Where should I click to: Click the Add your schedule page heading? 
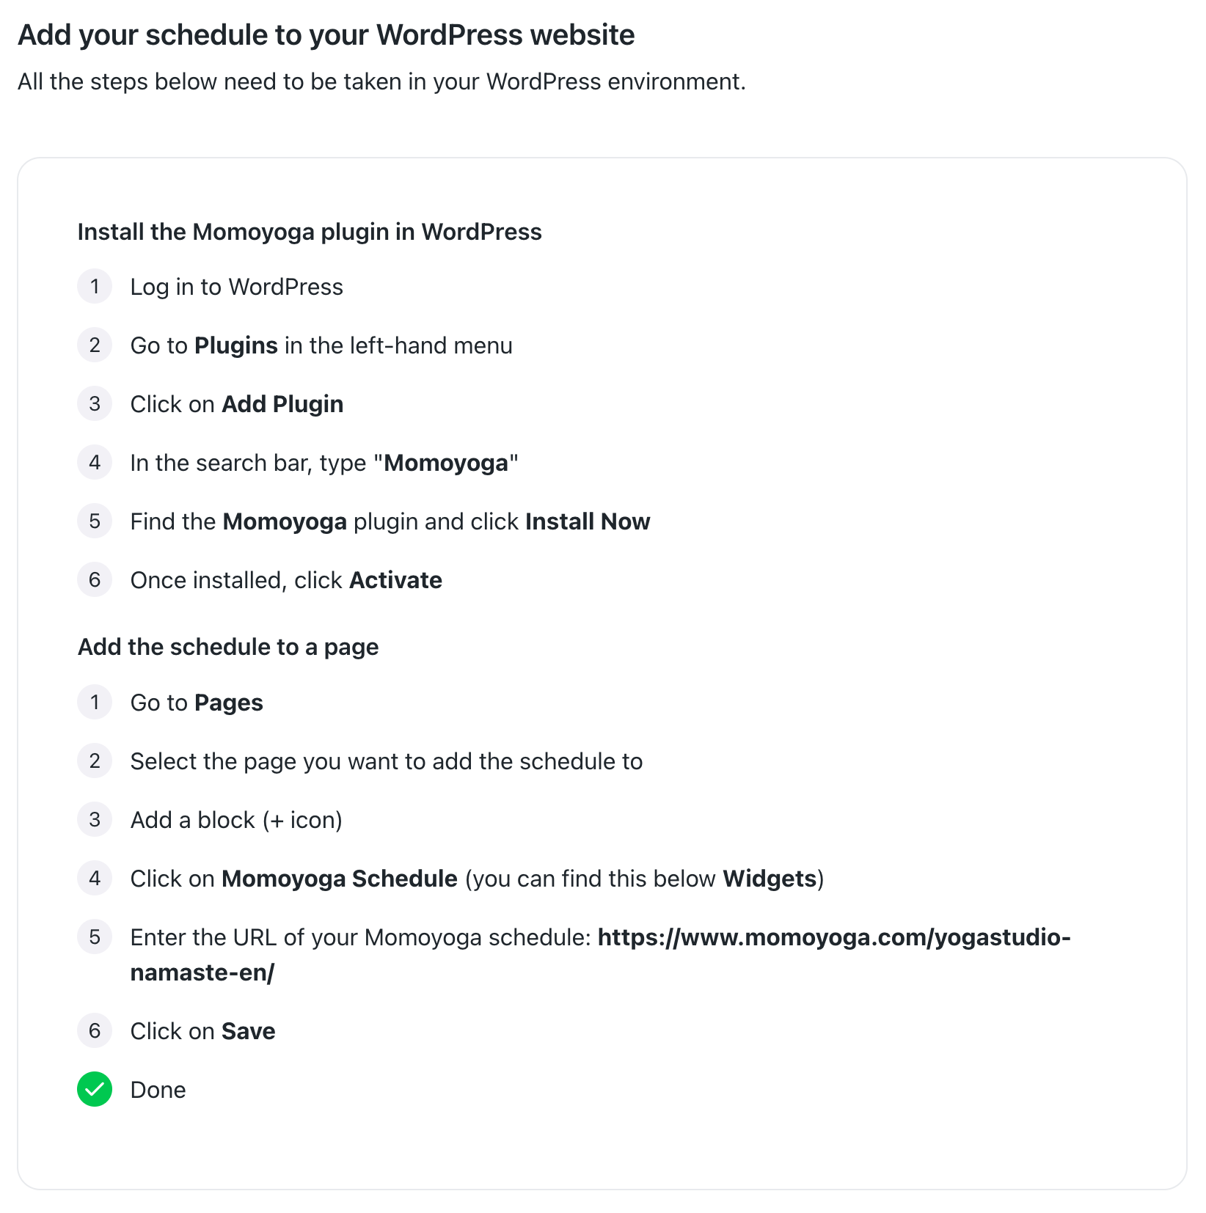326,35
